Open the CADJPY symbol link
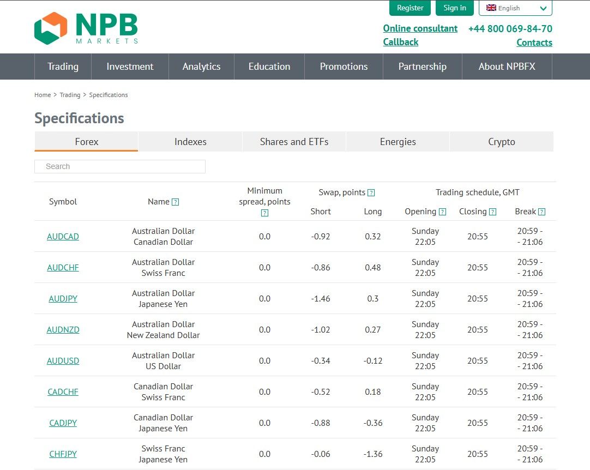 coord(63,423)
